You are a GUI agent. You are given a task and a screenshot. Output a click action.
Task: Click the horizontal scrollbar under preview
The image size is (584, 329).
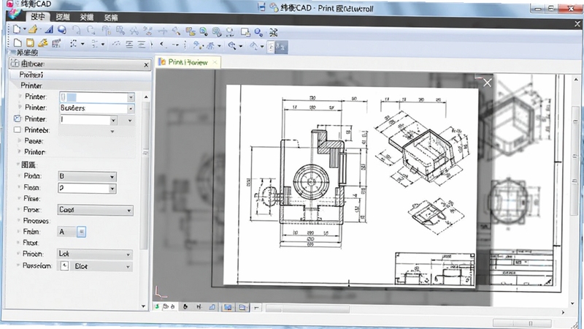point(307,309)
